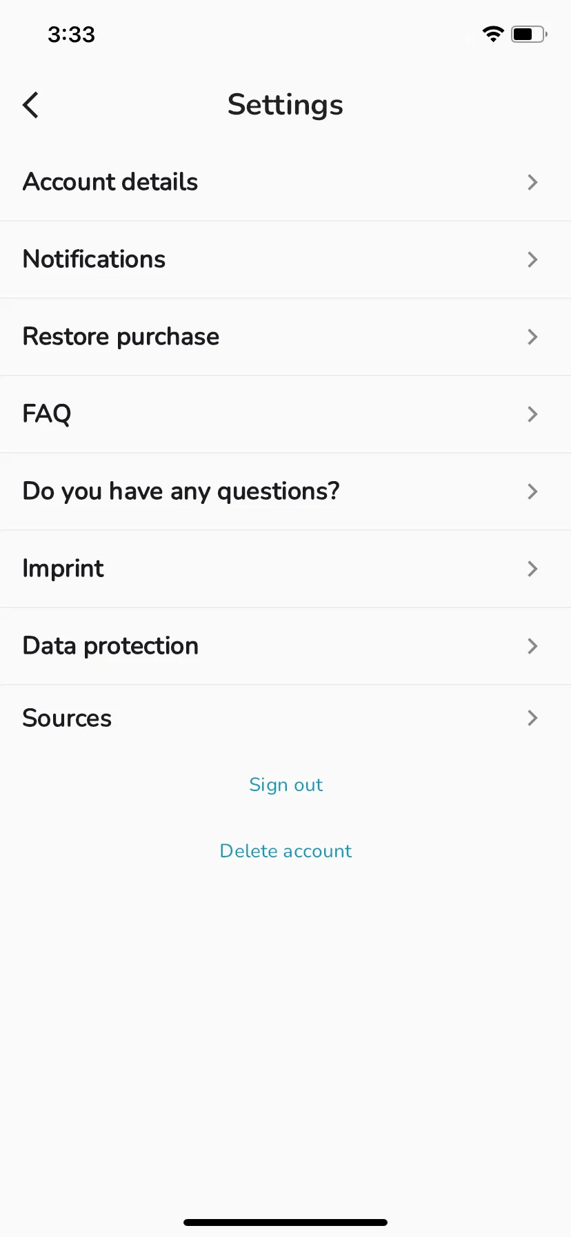Screen dimensions: 571x1237
Task: Tap the chevron beside Imprint
Action: pyautogui.click(x=532, y=569)
